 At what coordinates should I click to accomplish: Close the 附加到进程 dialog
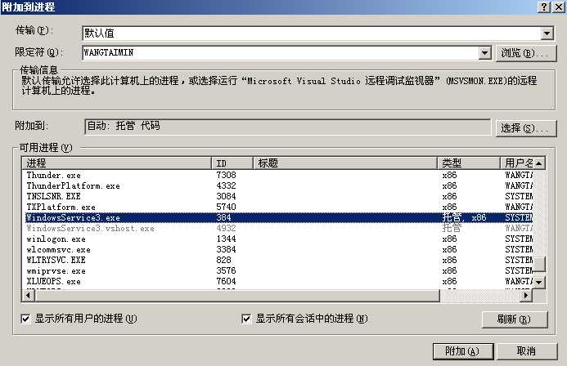(558, 7)
